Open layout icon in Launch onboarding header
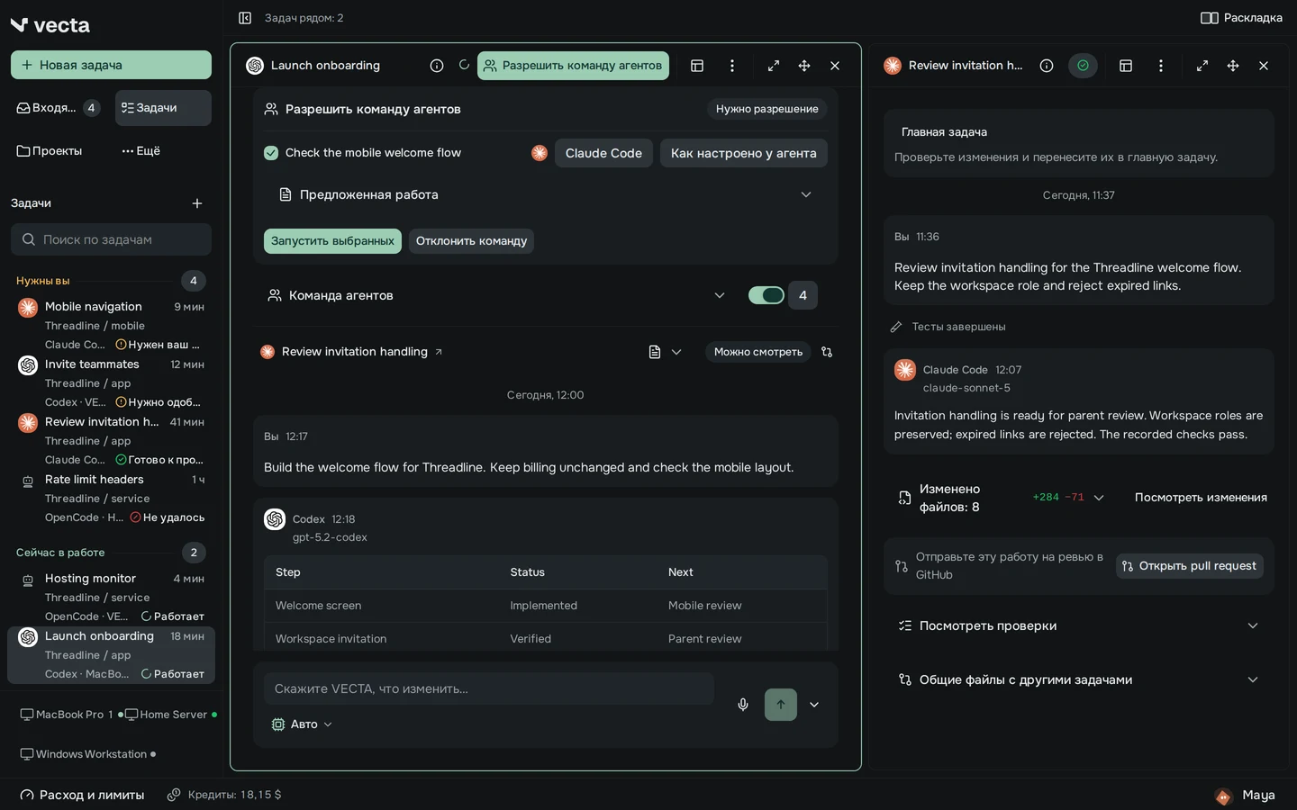 [697, 66]
